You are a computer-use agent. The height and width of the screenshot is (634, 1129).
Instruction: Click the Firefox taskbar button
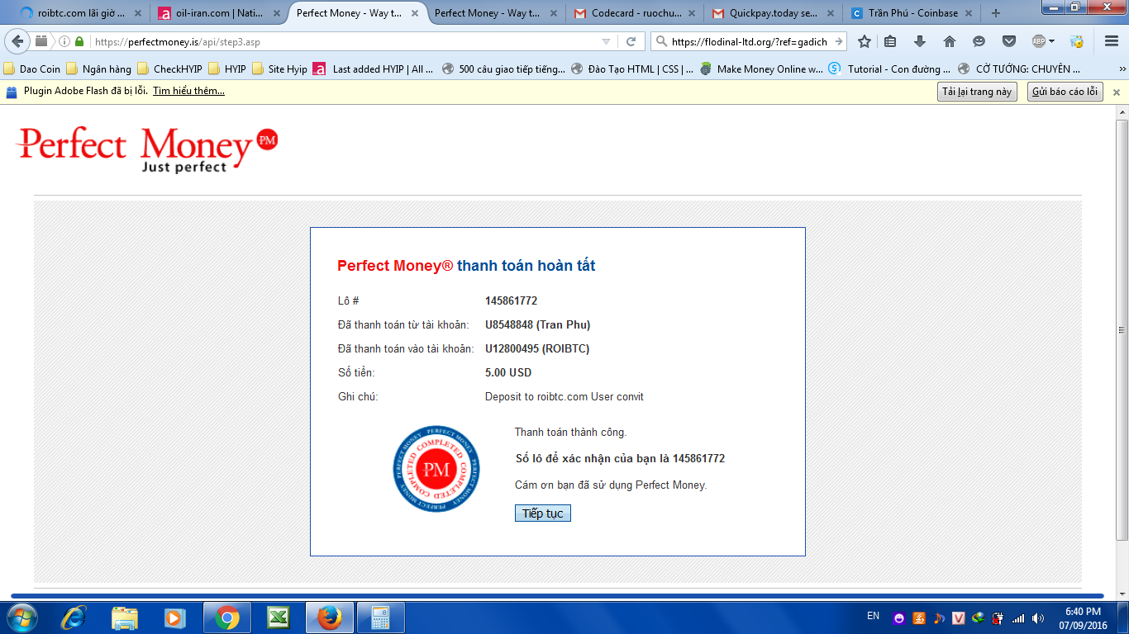(x=329, y=617)
